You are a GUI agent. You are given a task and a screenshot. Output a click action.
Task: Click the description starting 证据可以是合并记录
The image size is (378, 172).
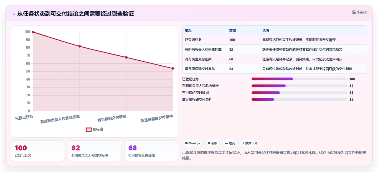302,59
